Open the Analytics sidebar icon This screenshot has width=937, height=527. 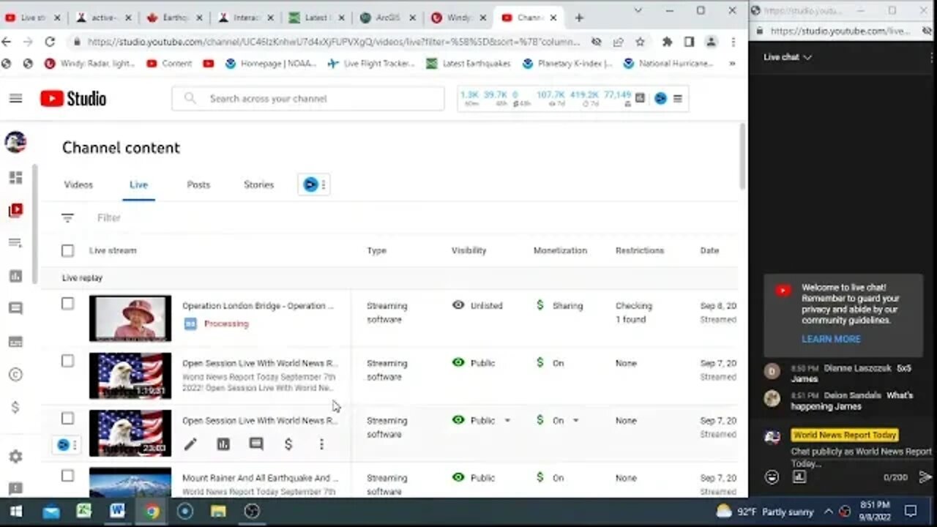coord(15,276)
